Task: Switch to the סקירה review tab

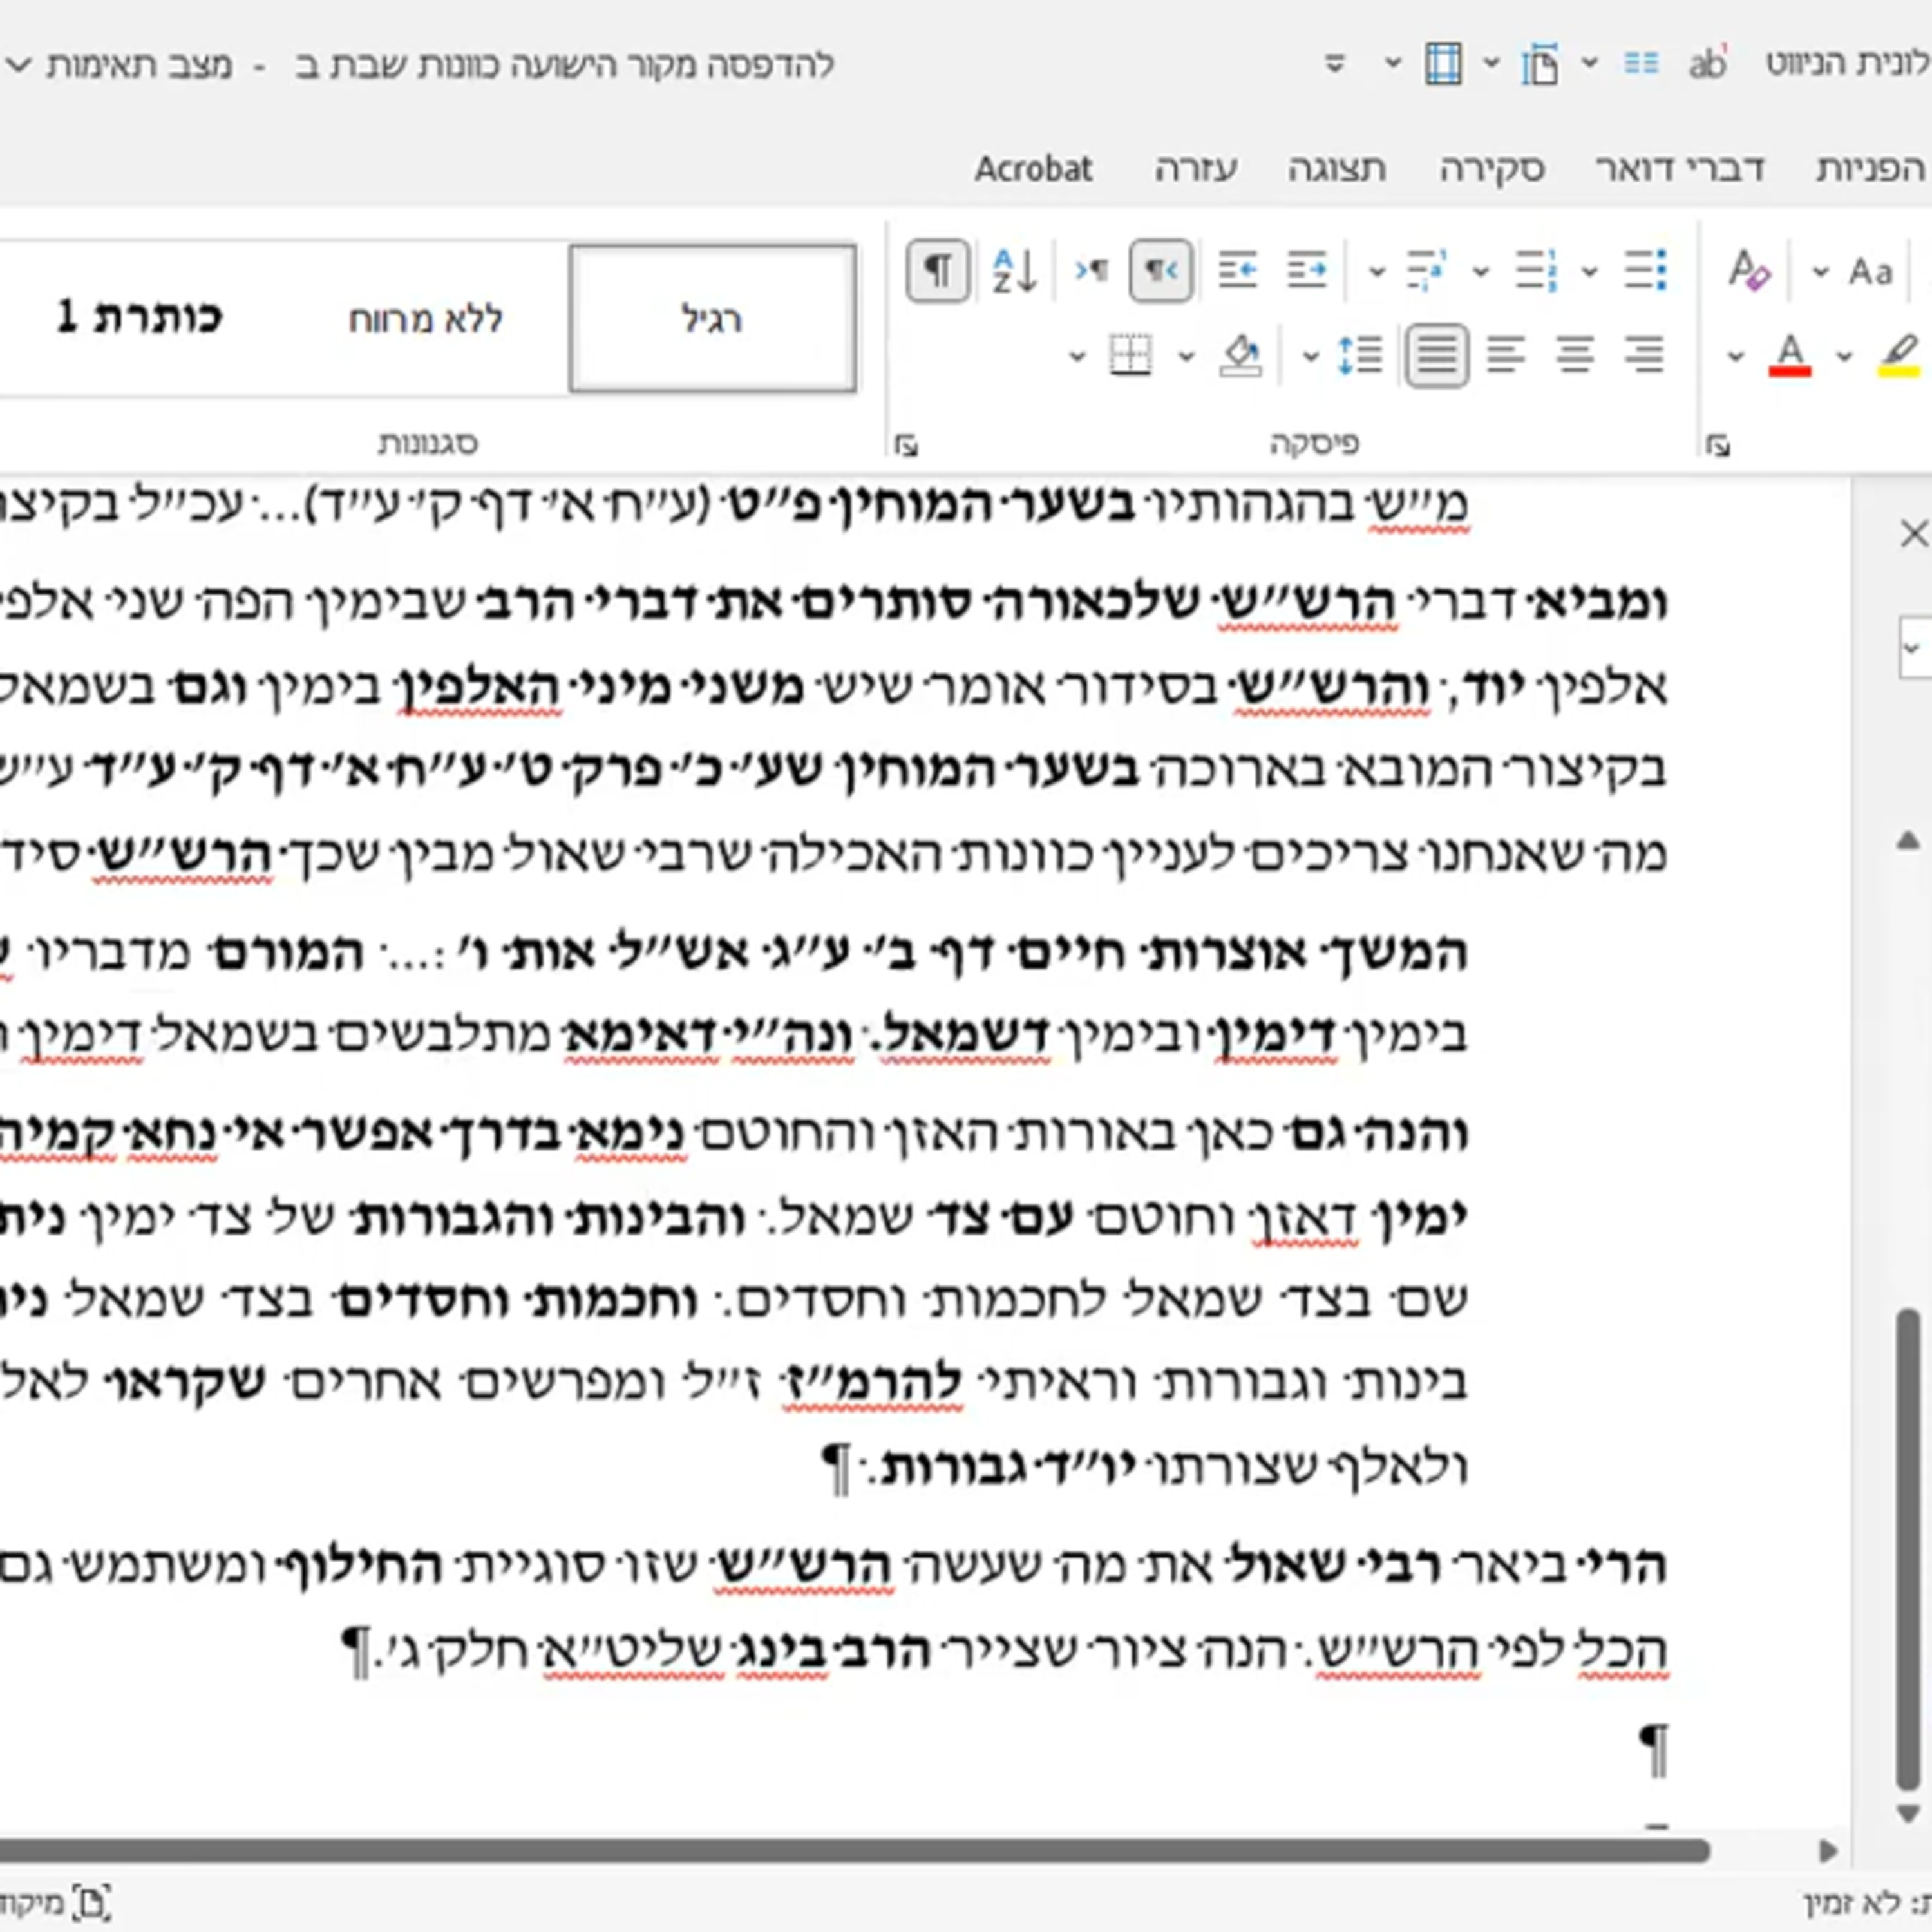Action: pyautogui.click(x=1492, y=169)
